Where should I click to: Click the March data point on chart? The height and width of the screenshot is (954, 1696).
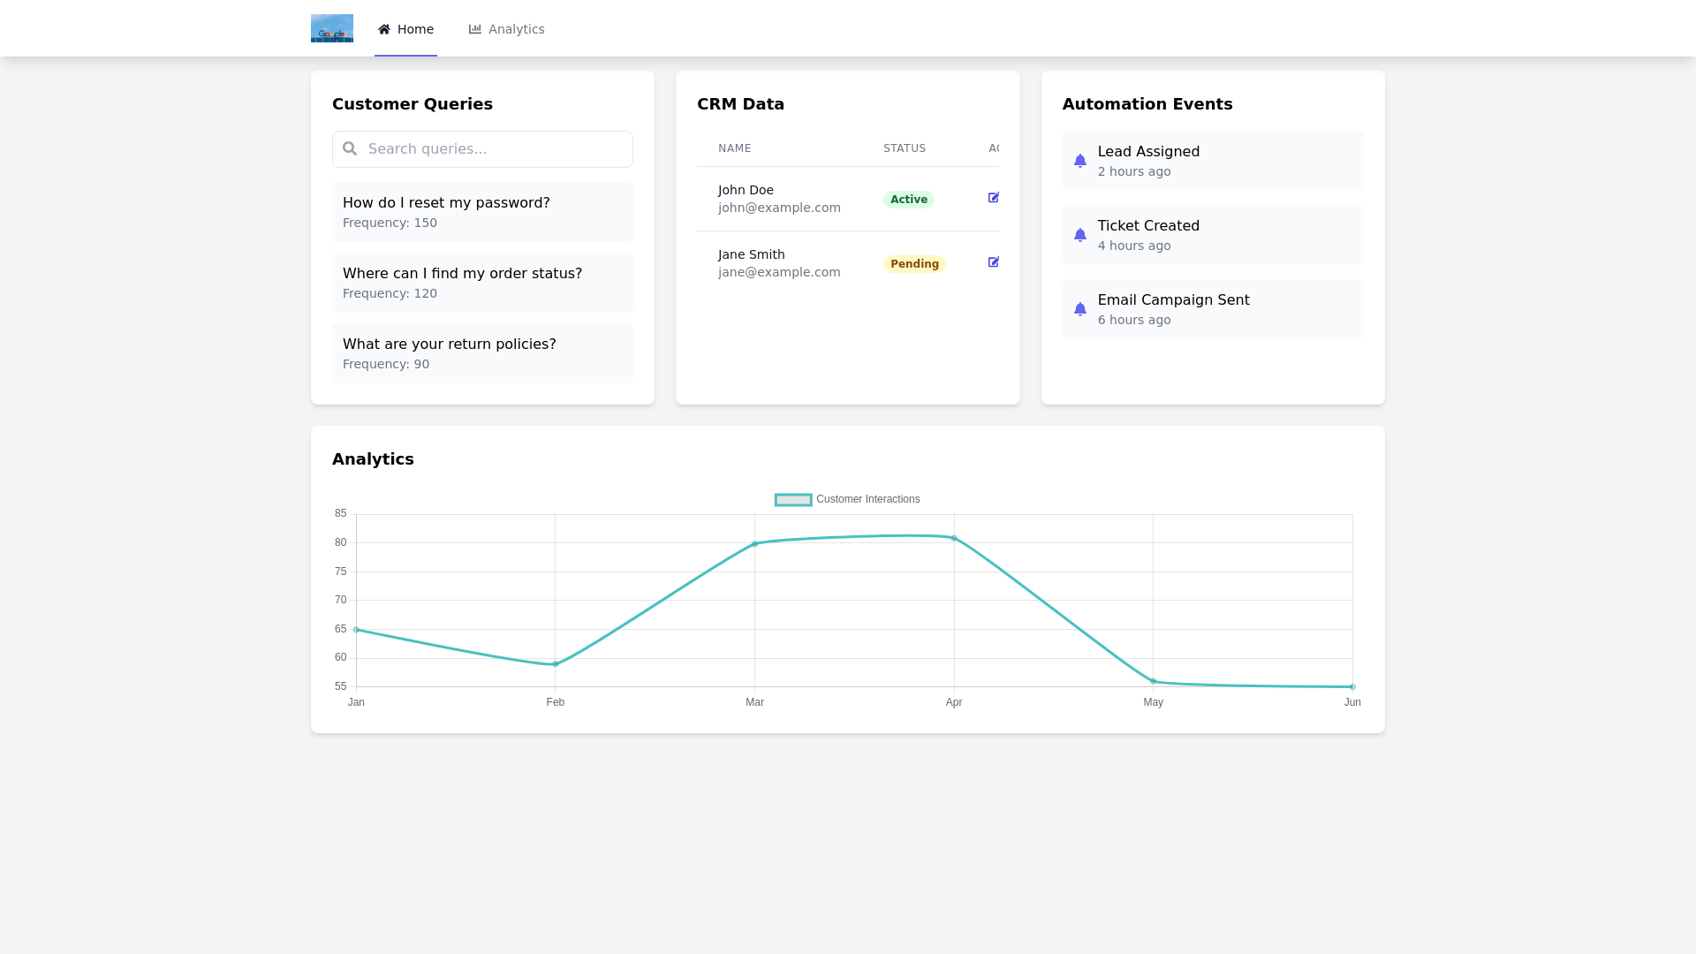754,544
